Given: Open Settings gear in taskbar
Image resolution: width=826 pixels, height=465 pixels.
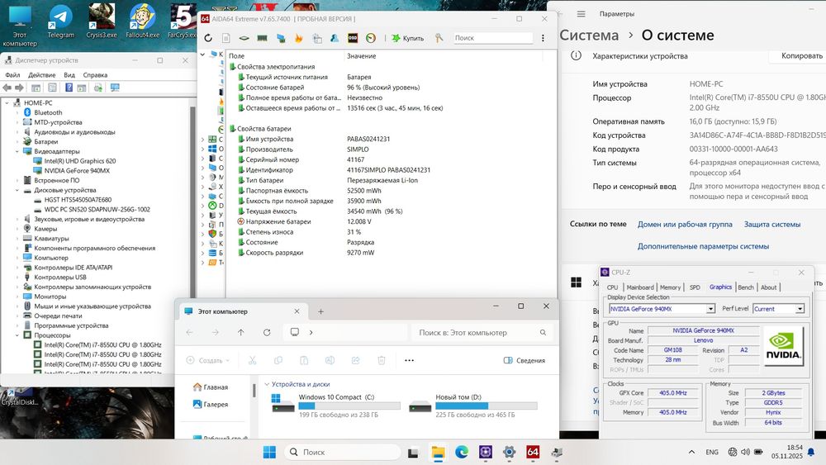Looking at the screenshot, I should (x=509, y=452).
